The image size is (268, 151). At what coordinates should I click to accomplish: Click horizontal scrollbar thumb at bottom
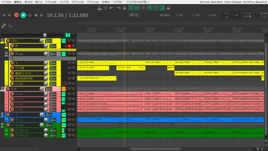[155, 149]
